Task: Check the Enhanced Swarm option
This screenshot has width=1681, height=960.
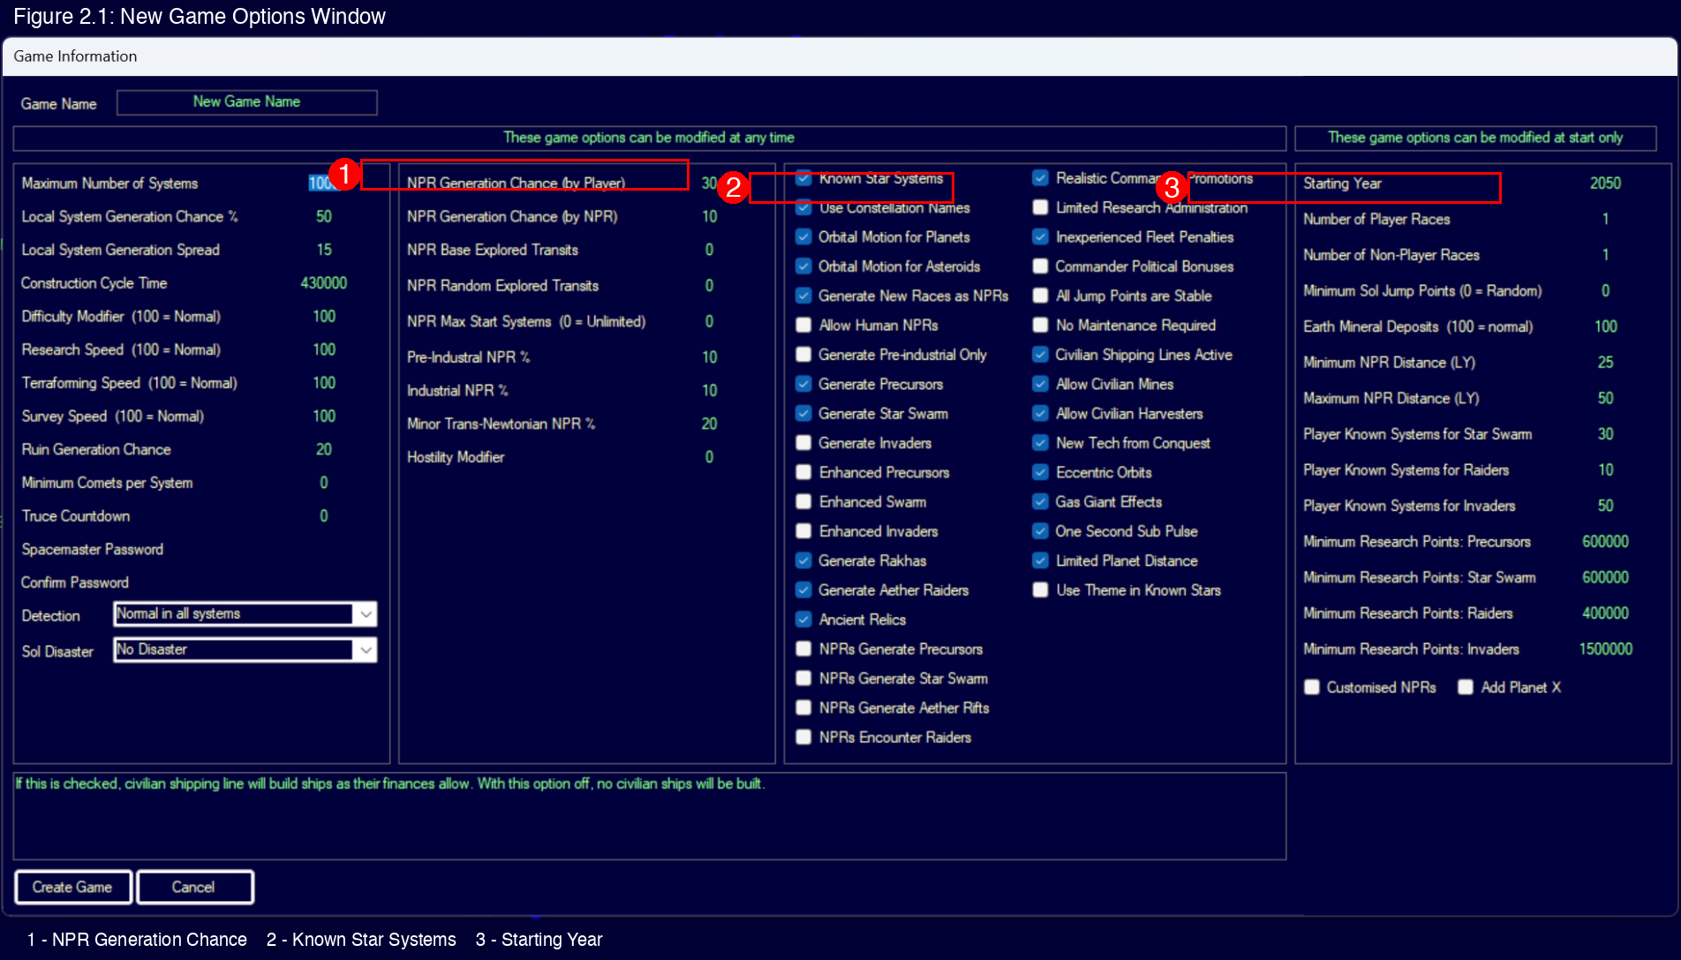Action: pyautogui.click(x=803, y=501)
